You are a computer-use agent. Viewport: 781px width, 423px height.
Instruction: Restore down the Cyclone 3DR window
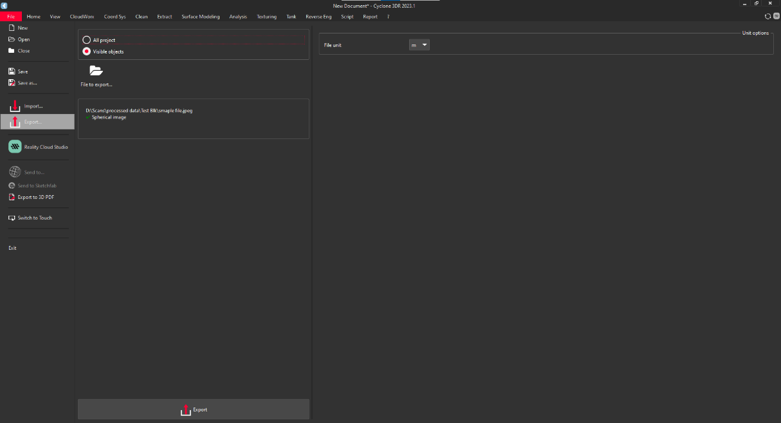tap(757, 4)
